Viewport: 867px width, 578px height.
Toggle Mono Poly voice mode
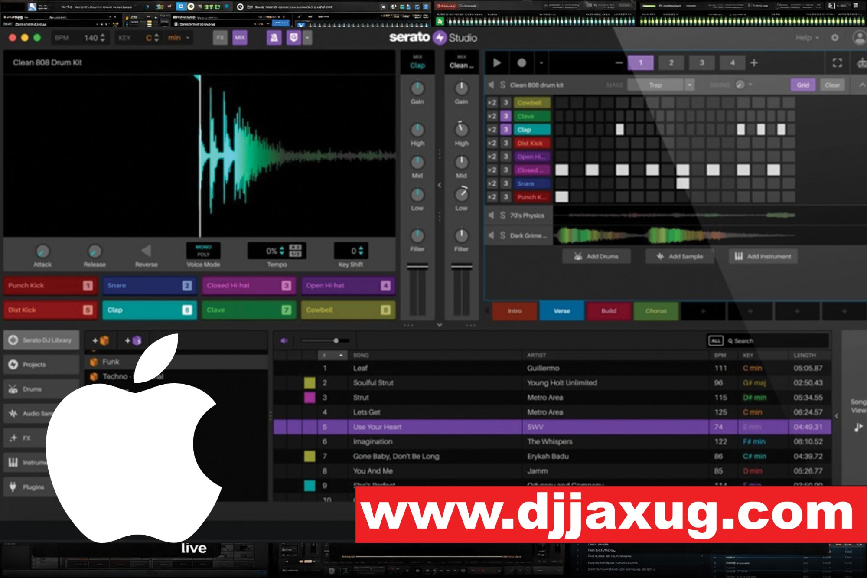(203, 251)
